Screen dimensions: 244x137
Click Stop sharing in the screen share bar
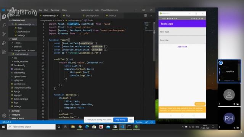click(120, 119)
